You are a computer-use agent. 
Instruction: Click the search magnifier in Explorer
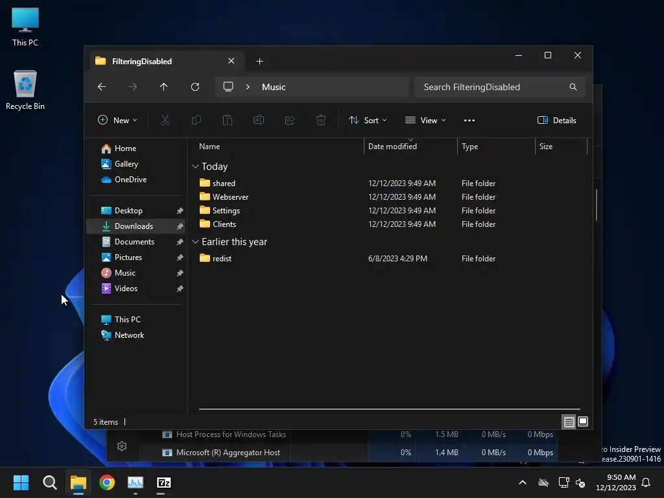pos(573,87)
